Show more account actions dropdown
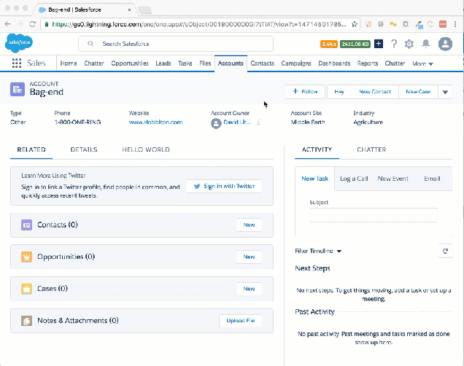Image resolution: width=464 pixels, height=366 pixels. (446, 92)
